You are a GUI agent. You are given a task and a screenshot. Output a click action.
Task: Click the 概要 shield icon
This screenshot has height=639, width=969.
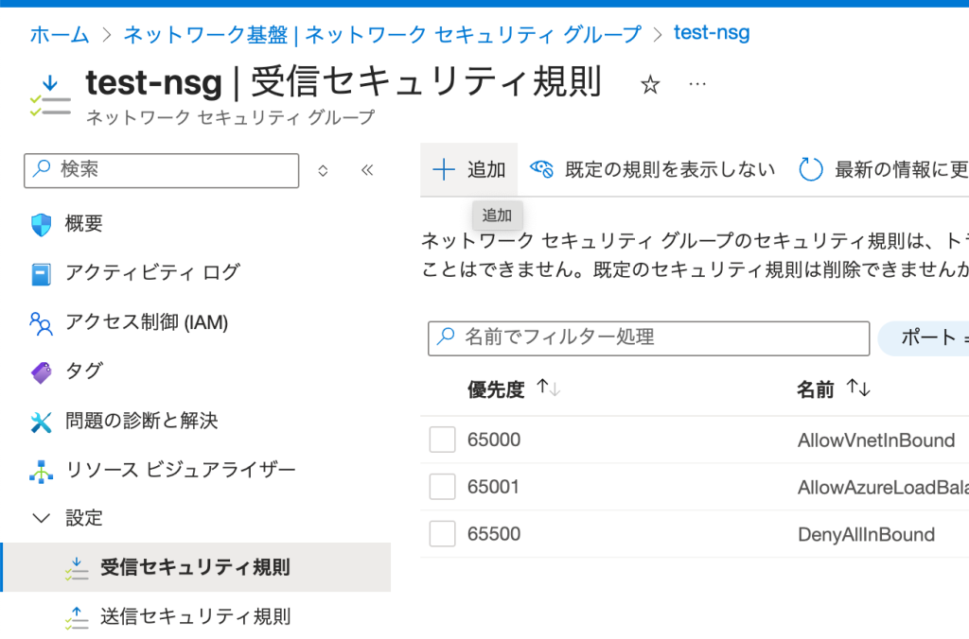click(x=42, y=225)
